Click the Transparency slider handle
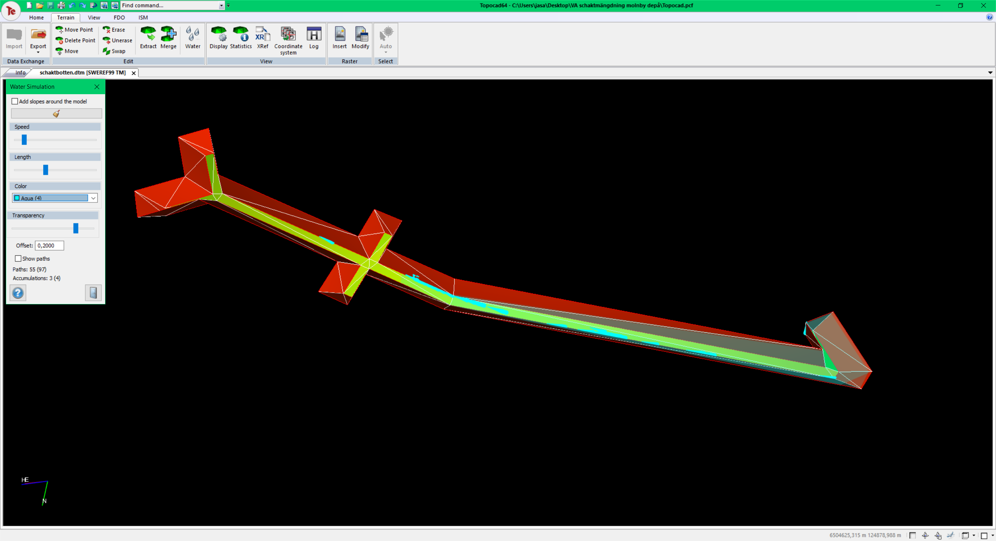Screen dimensions: 996x541 tap(76, 228)
